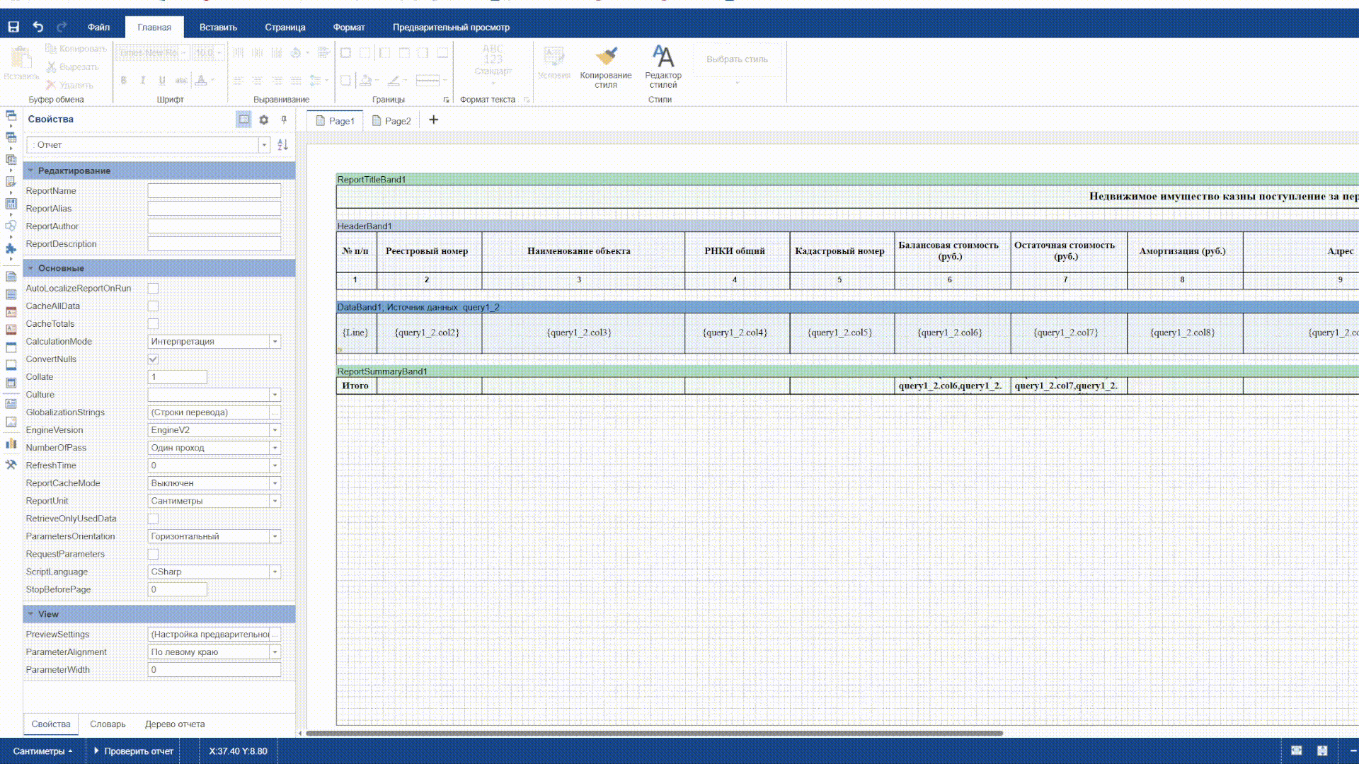Open the component selector dropdown showing Отчет
The image size is (1359, 764).
coord(264,144)
